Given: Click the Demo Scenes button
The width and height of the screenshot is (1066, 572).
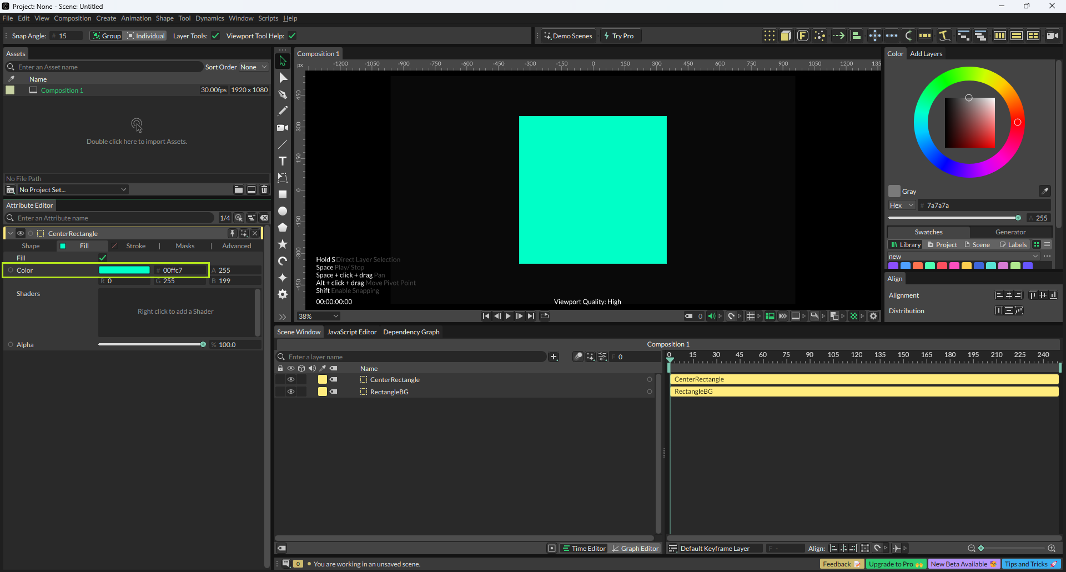Looking at the screenshot, I should click(568, 36).
